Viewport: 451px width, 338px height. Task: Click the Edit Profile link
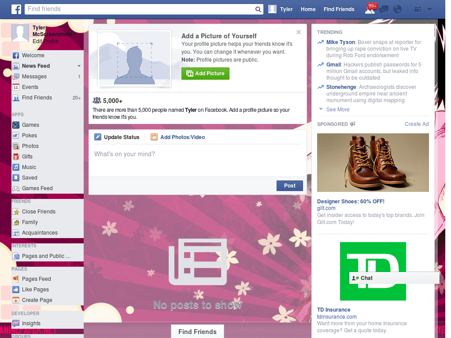pos(45,41)
